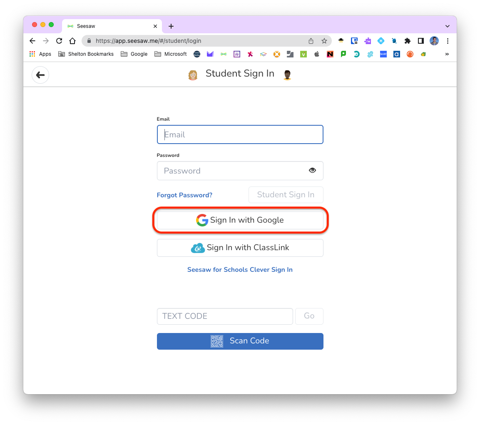Viewport: 480px width, 425px height.
Task: Open the purple M envelope bookmark
Action: coord(210,54)
